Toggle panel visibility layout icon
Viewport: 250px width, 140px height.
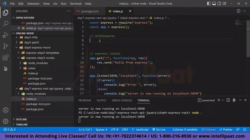(214, 3)
